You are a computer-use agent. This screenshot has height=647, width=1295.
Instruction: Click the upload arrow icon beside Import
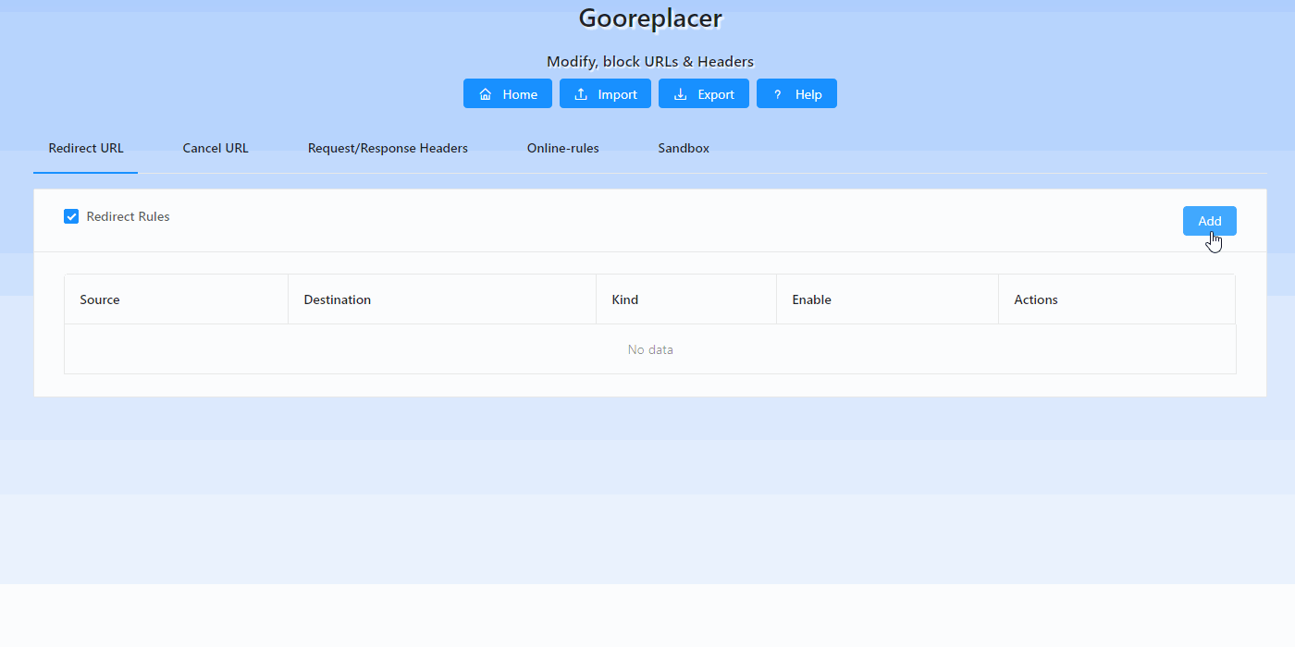tap(581, 94)
